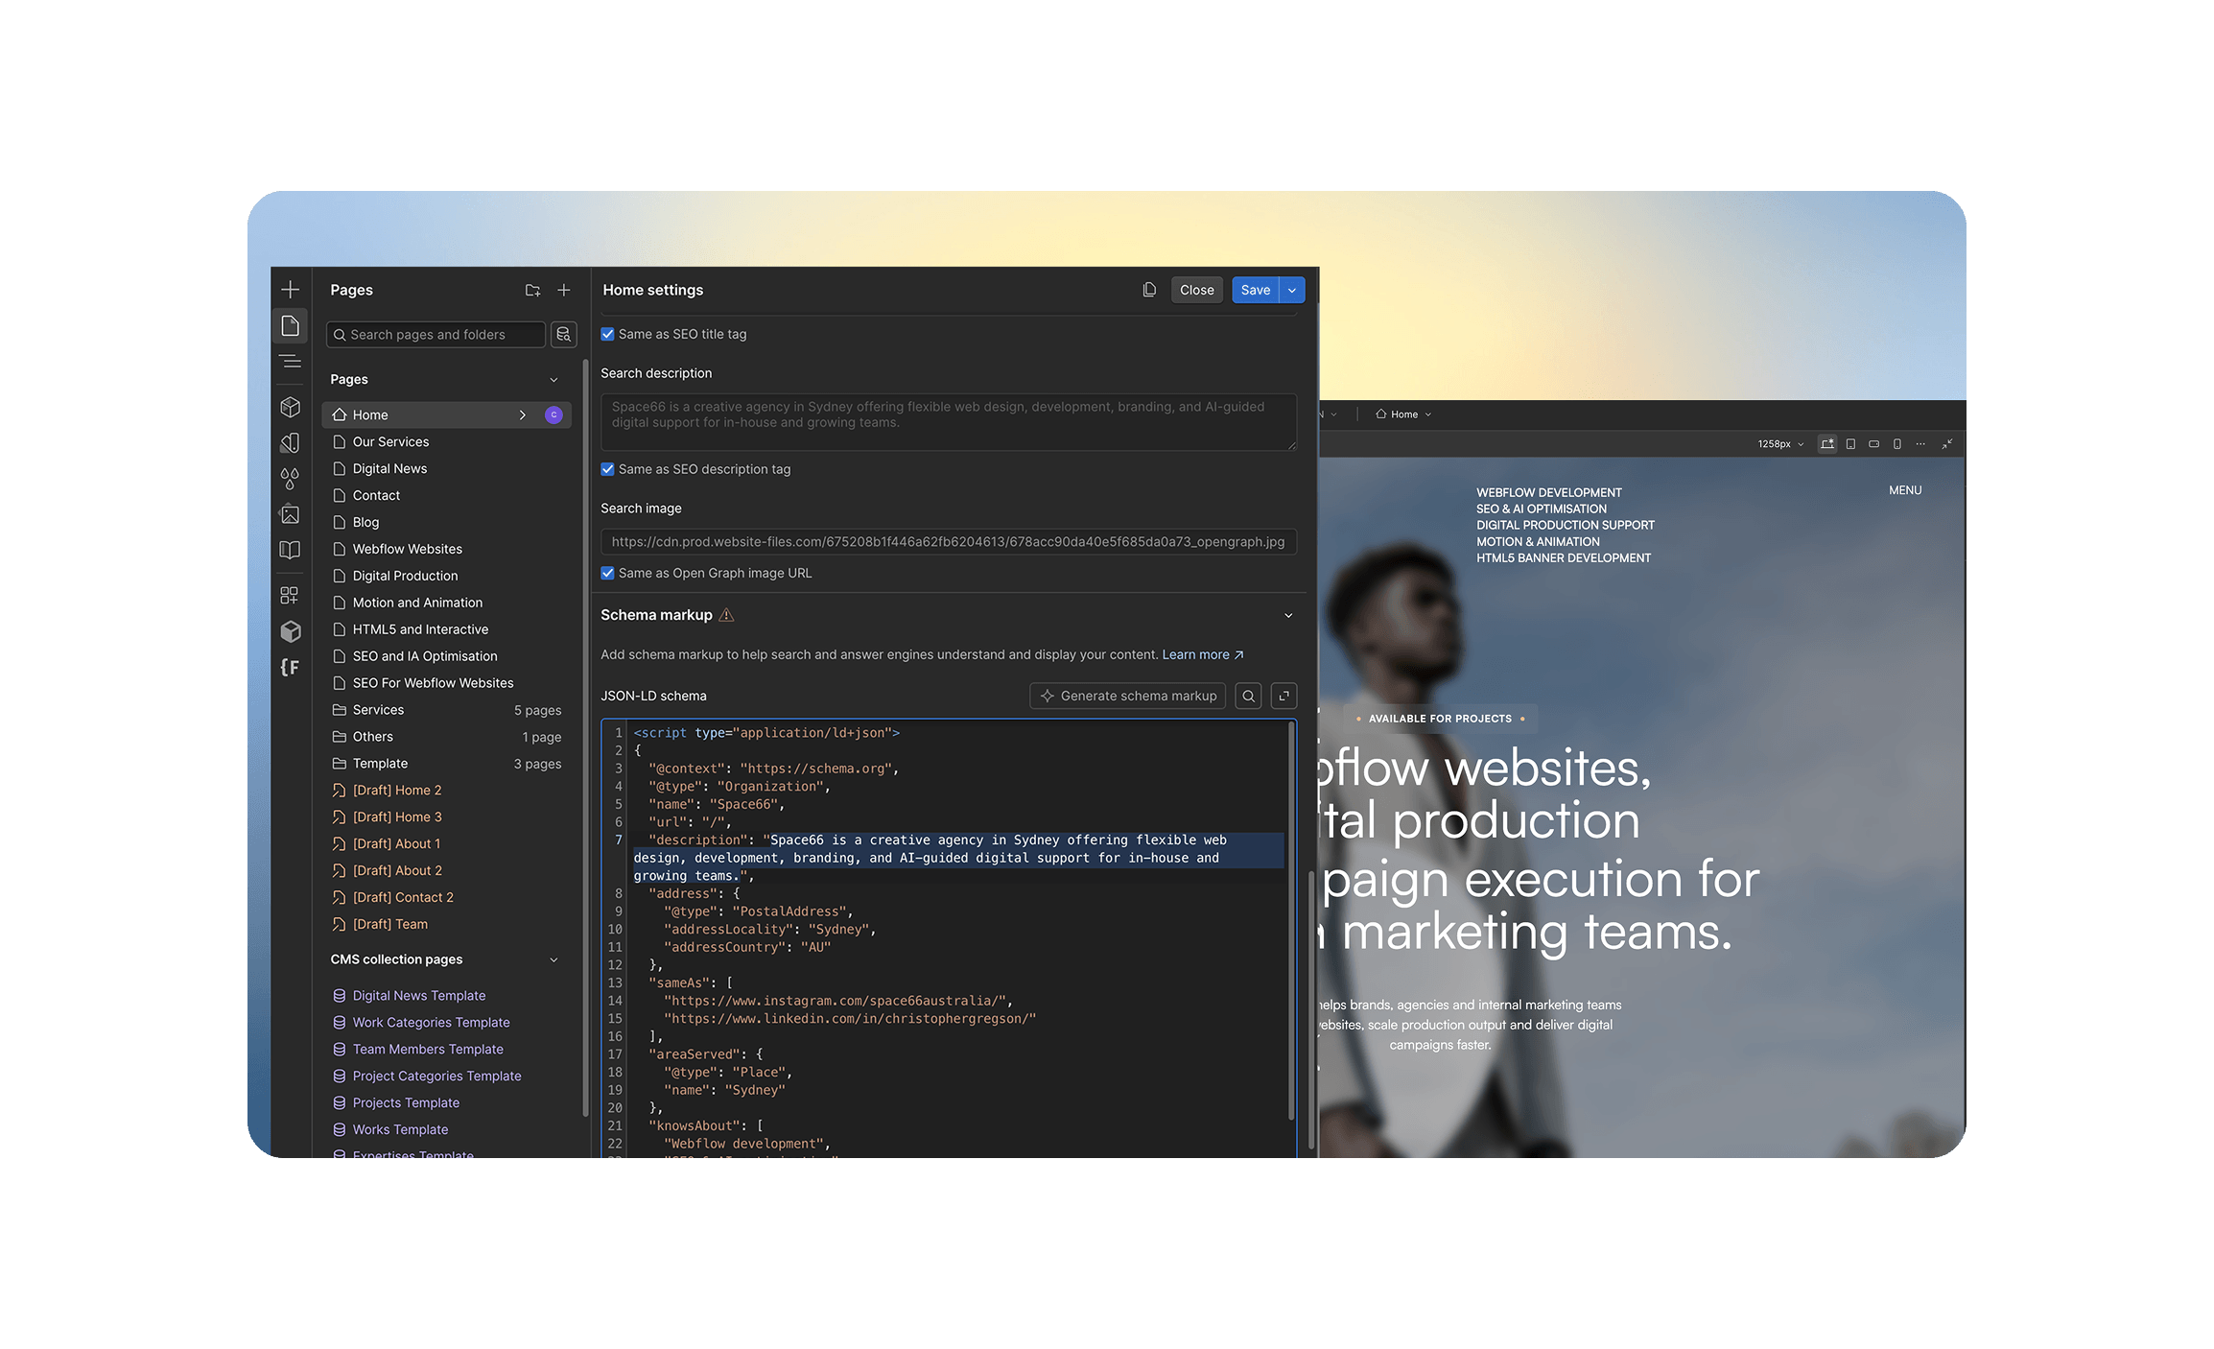Uncheck Same as SEO description tag
The image size is (2214, 1349).
click(607, 469)
